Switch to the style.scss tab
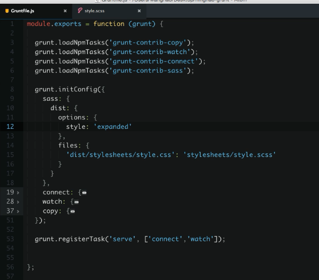Viewport: 319px width, 280px height. [x=96, y=11]
